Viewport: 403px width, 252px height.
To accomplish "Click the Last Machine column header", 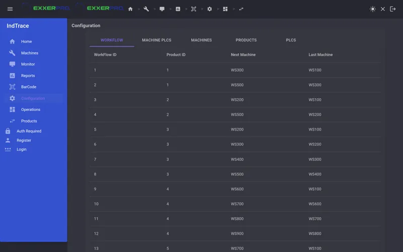I will (x=320, y=55).
